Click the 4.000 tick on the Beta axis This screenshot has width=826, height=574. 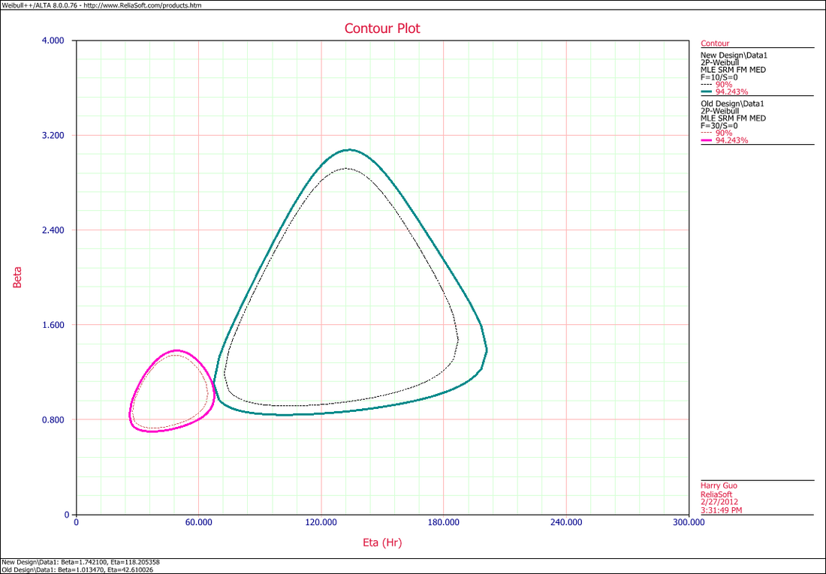point(52,41)
